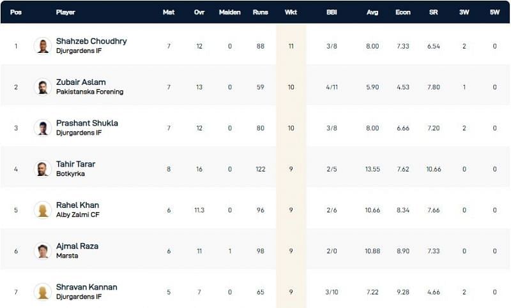Click Rahel Khan's placeholder avatar
Image resolution: width=511 pixels, height=308 pixels.
[43, 210]
